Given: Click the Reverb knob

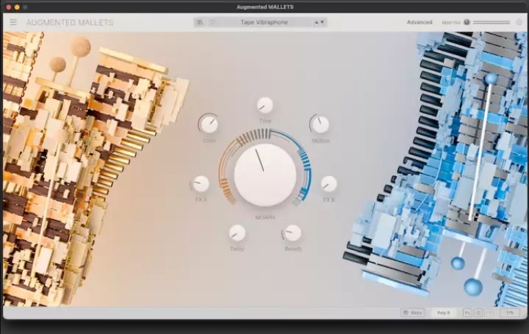Looking at the screenshot, I should (293, 233).
